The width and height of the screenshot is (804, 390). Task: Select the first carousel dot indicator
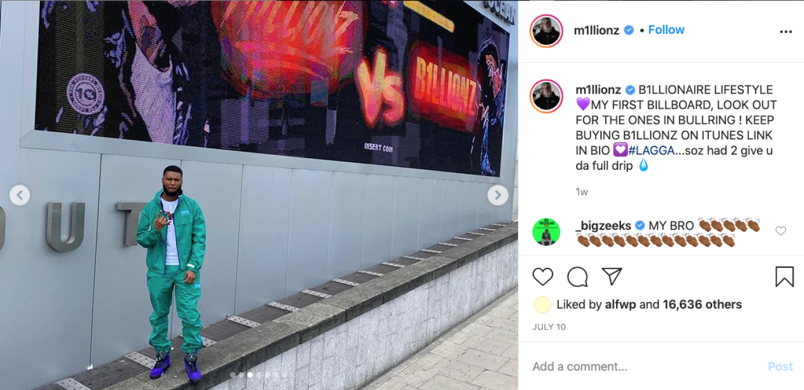click(x=233, y=375)
